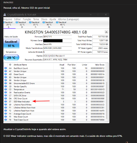Click the attribute list vertical scrollbar

[x=107, y=100]
